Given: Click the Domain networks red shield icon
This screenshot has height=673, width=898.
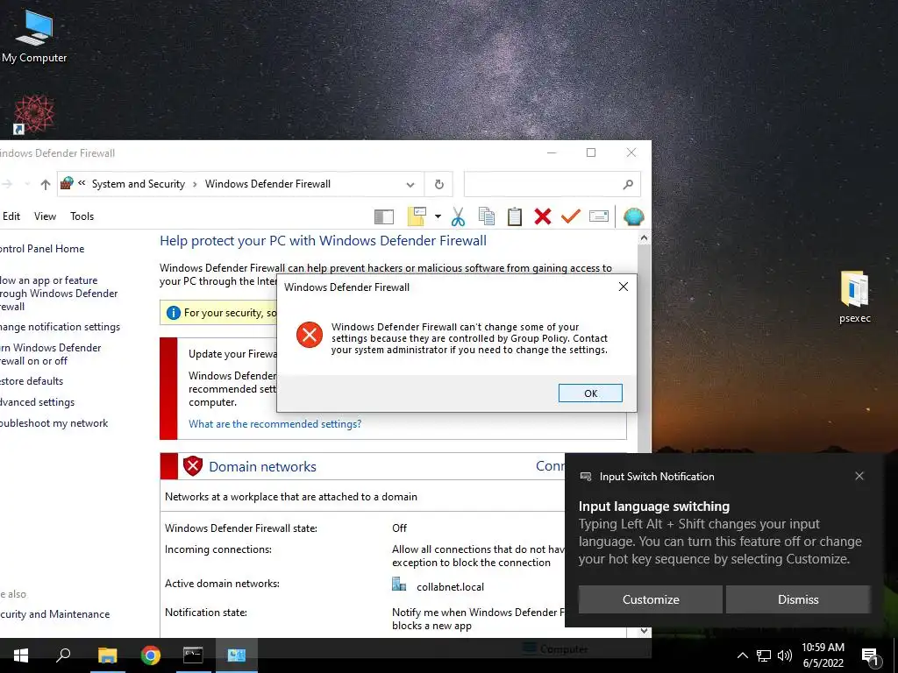Looking at the screenshot, I should (x=193, y=466).
